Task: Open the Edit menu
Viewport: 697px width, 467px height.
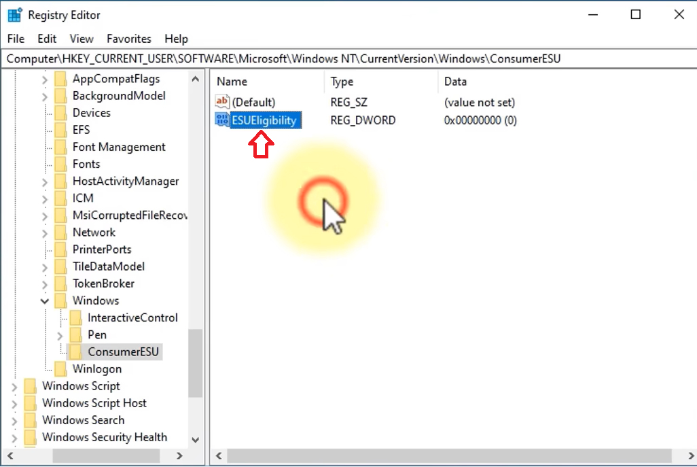Action: pyautogui.click(x=47, y=39)
